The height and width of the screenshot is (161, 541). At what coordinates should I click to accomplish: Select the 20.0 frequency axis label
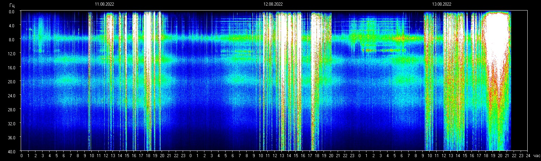pyautogui.click(x=11, y=82)
